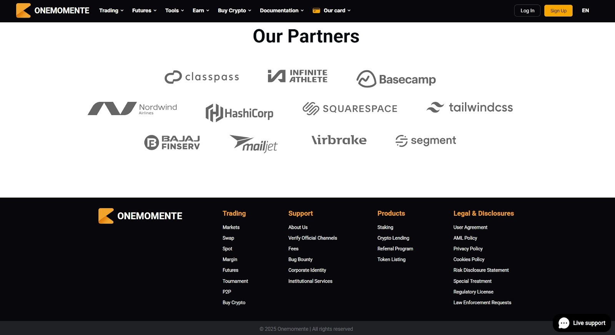Click the Onemomente logo in the header

pyautogui.click(x=53, y=10)
